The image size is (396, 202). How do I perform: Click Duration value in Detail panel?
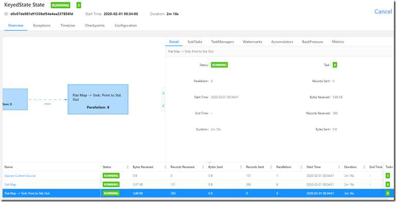(x=216, y=129)
